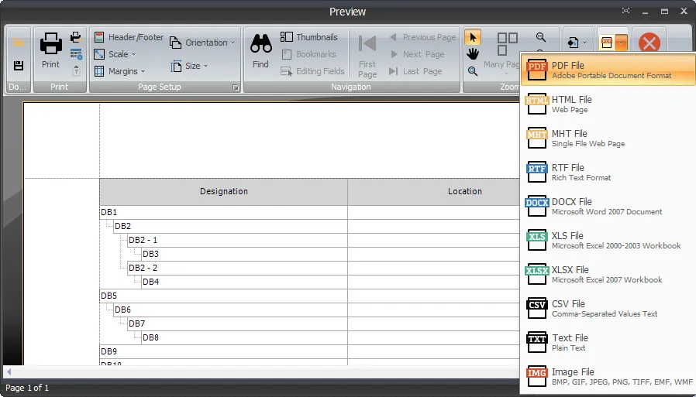Viewport: 696px width, 397px height.
Task: Choose MHT File export option
Action: pyautogui.click(x=608, y=139)
